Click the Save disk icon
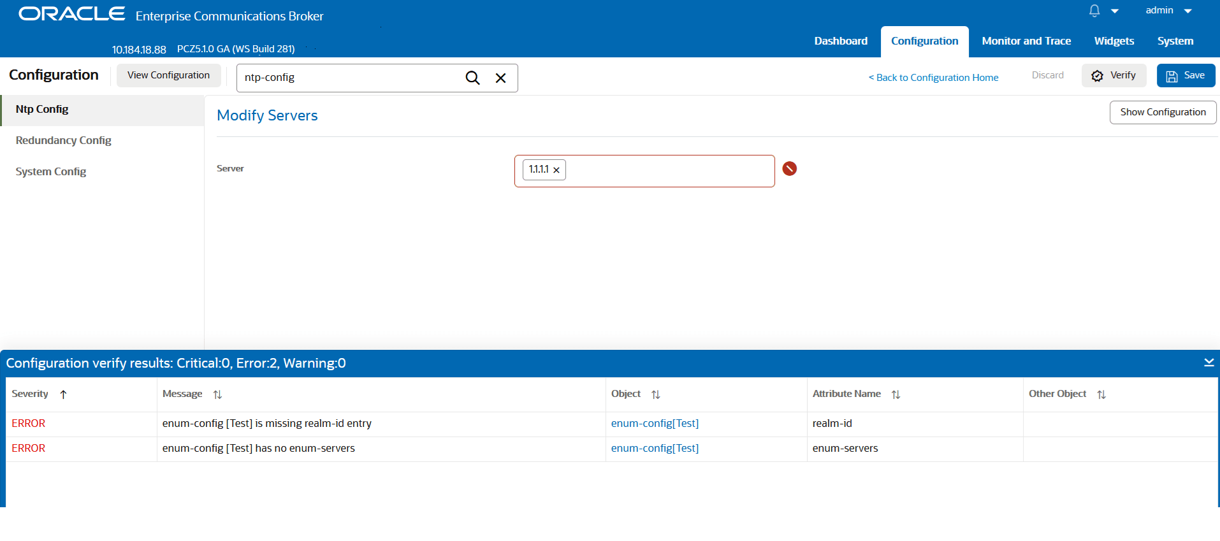Screen dimensions: 1220x541 click(x=1172, y=76)
